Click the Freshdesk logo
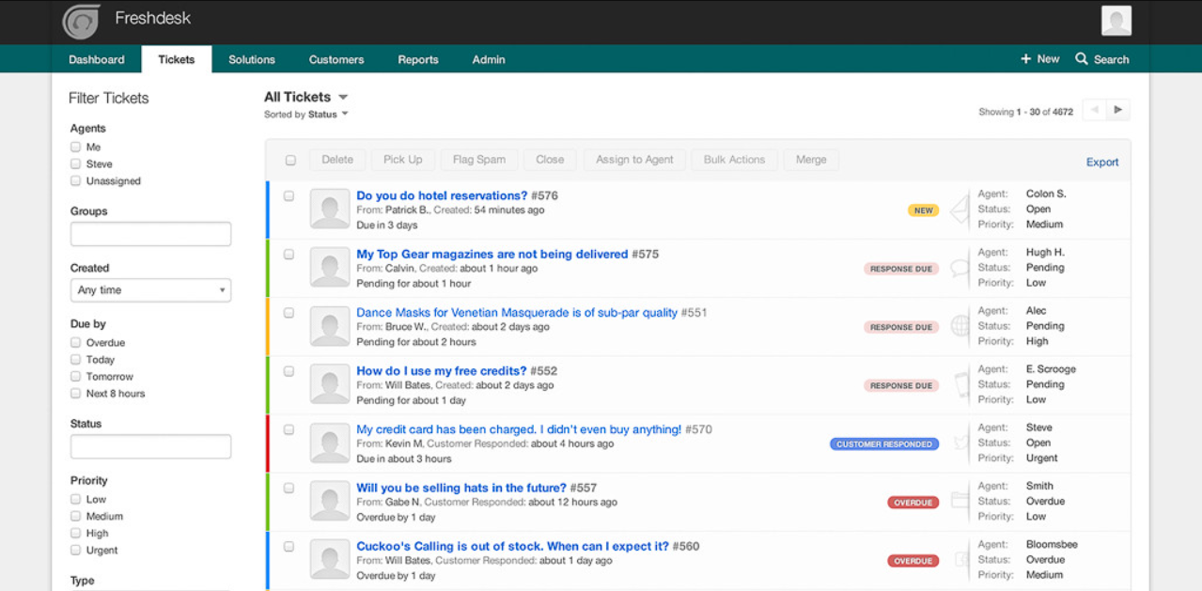This screenshot has width=1202, height=591. coord(81,21)
